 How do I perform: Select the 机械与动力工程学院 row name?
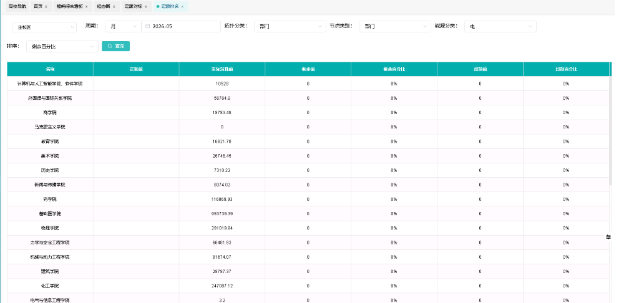coord(50,257)
